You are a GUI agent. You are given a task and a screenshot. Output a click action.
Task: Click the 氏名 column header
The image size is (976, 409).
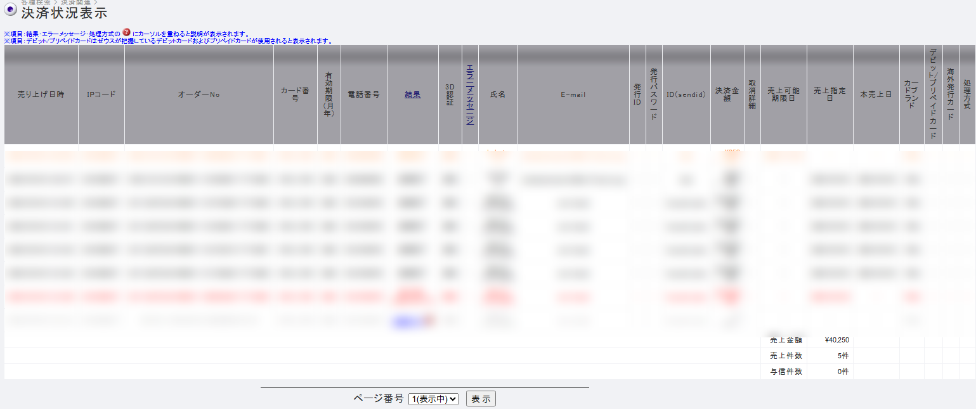[498, 94]
